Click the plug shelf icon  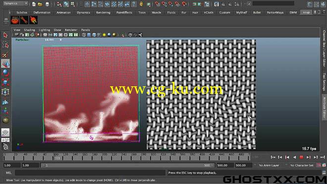[x=33, y=20]
